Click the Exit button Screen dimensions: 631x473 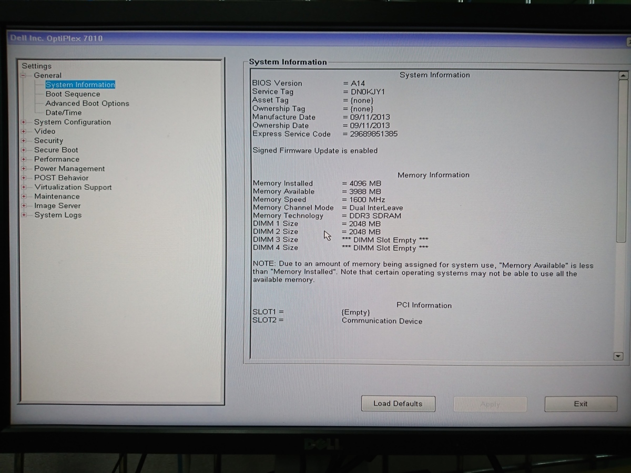(581, 404)
